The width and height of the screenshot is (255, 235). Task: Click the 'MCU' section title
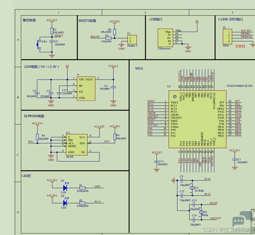pos(139,68)
